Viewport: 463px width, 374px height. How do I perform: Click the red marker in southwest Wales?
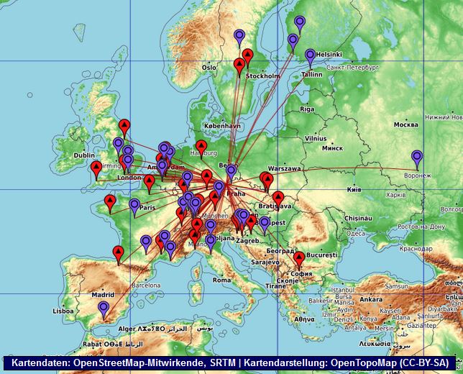coord(96,168)
